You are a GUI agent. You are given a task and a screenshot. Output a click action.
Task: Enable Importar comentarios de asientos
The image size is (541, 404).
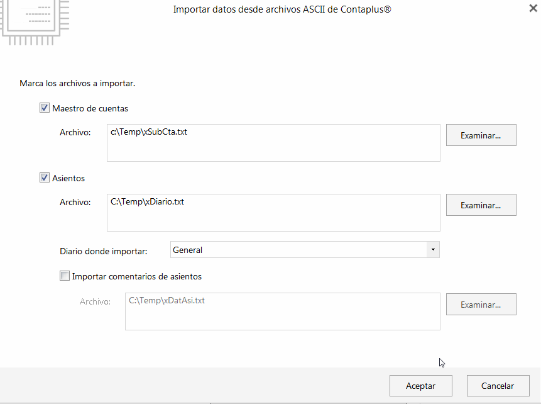tap(65, 276)
